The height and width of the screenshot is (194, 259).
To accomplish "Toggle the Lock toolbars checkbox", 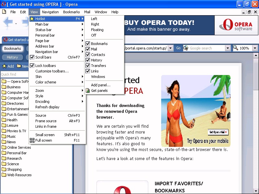I will point(32,66).
